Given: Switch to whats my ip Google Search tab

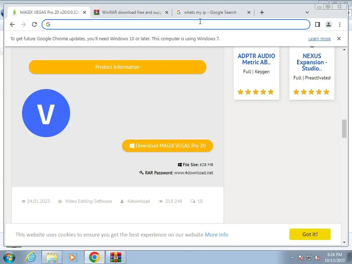Looking at the screenshot, I should click(x=213, y=12).
